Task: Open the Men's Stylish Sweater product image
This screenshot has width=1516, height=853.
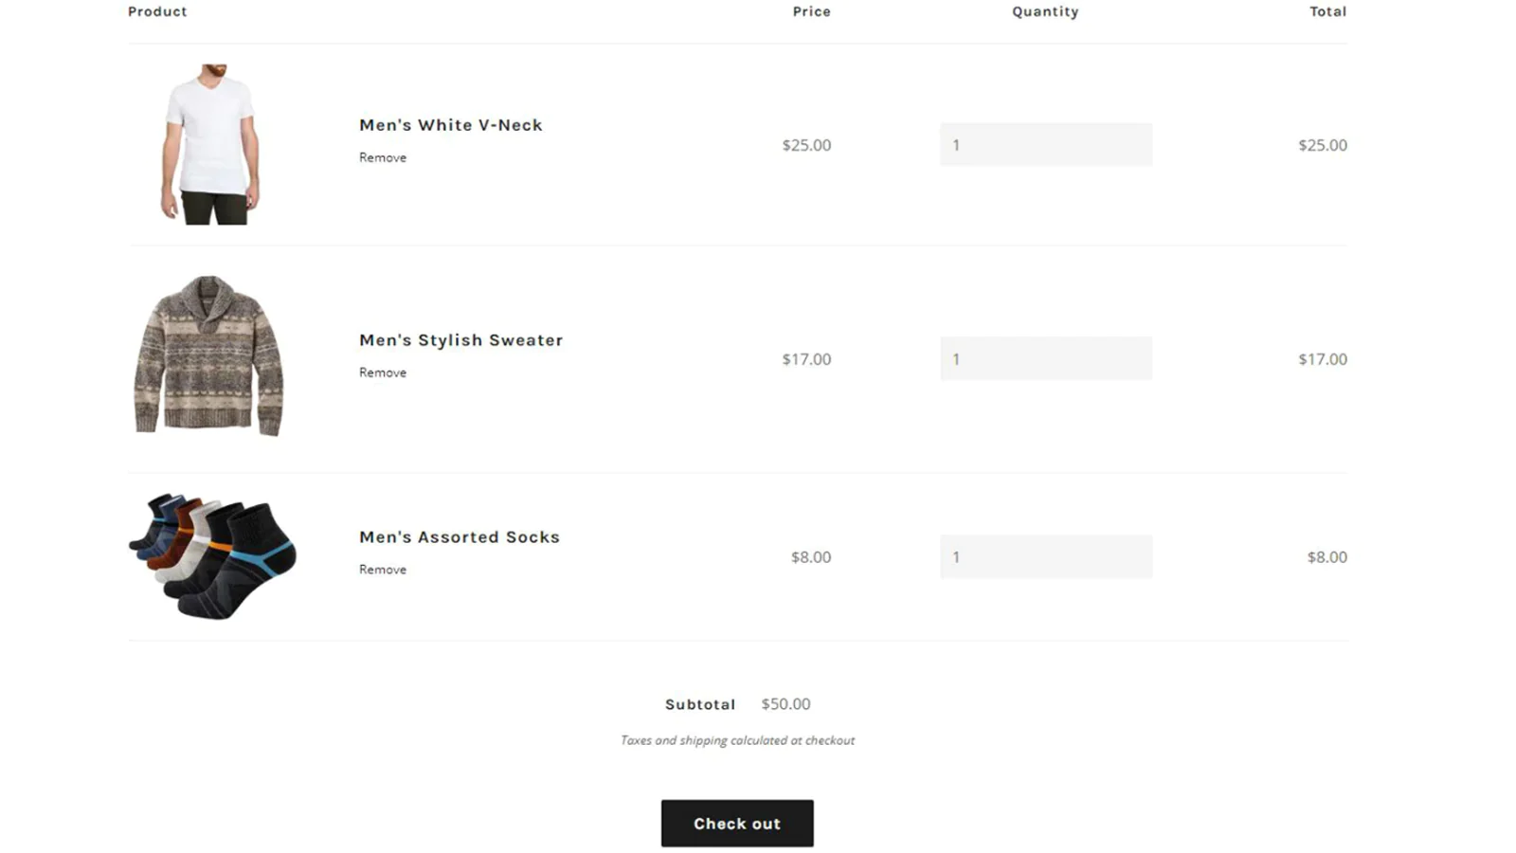Action: pyautogui.click(x=209, y=356)
